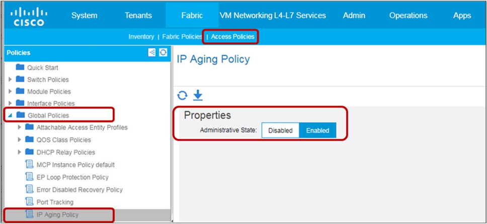Select QOS Class Policies
487x224 pixels.
coord(64,140)
